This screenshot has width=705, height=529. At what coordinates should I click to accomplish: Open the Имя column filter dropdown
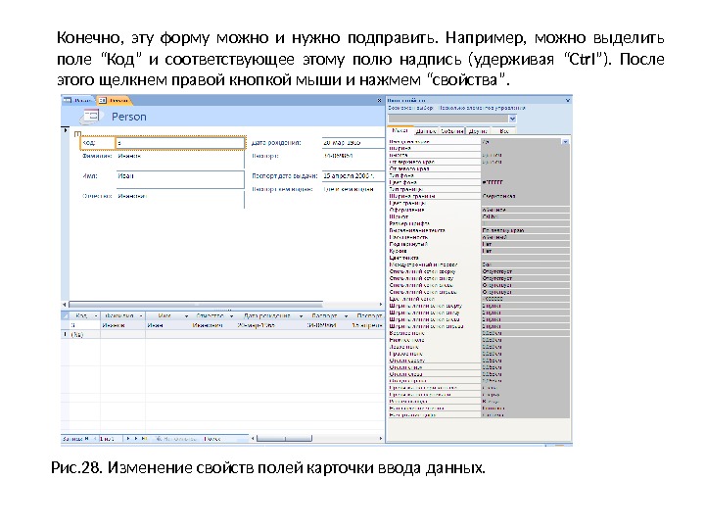pyautogui.click(x=186, y=315)
